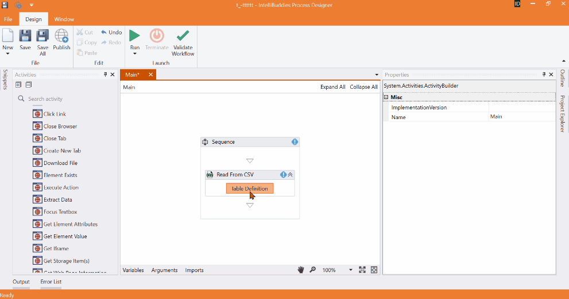Click the Paste command
The width and height of the screenshot is (569, 299).
87,53
